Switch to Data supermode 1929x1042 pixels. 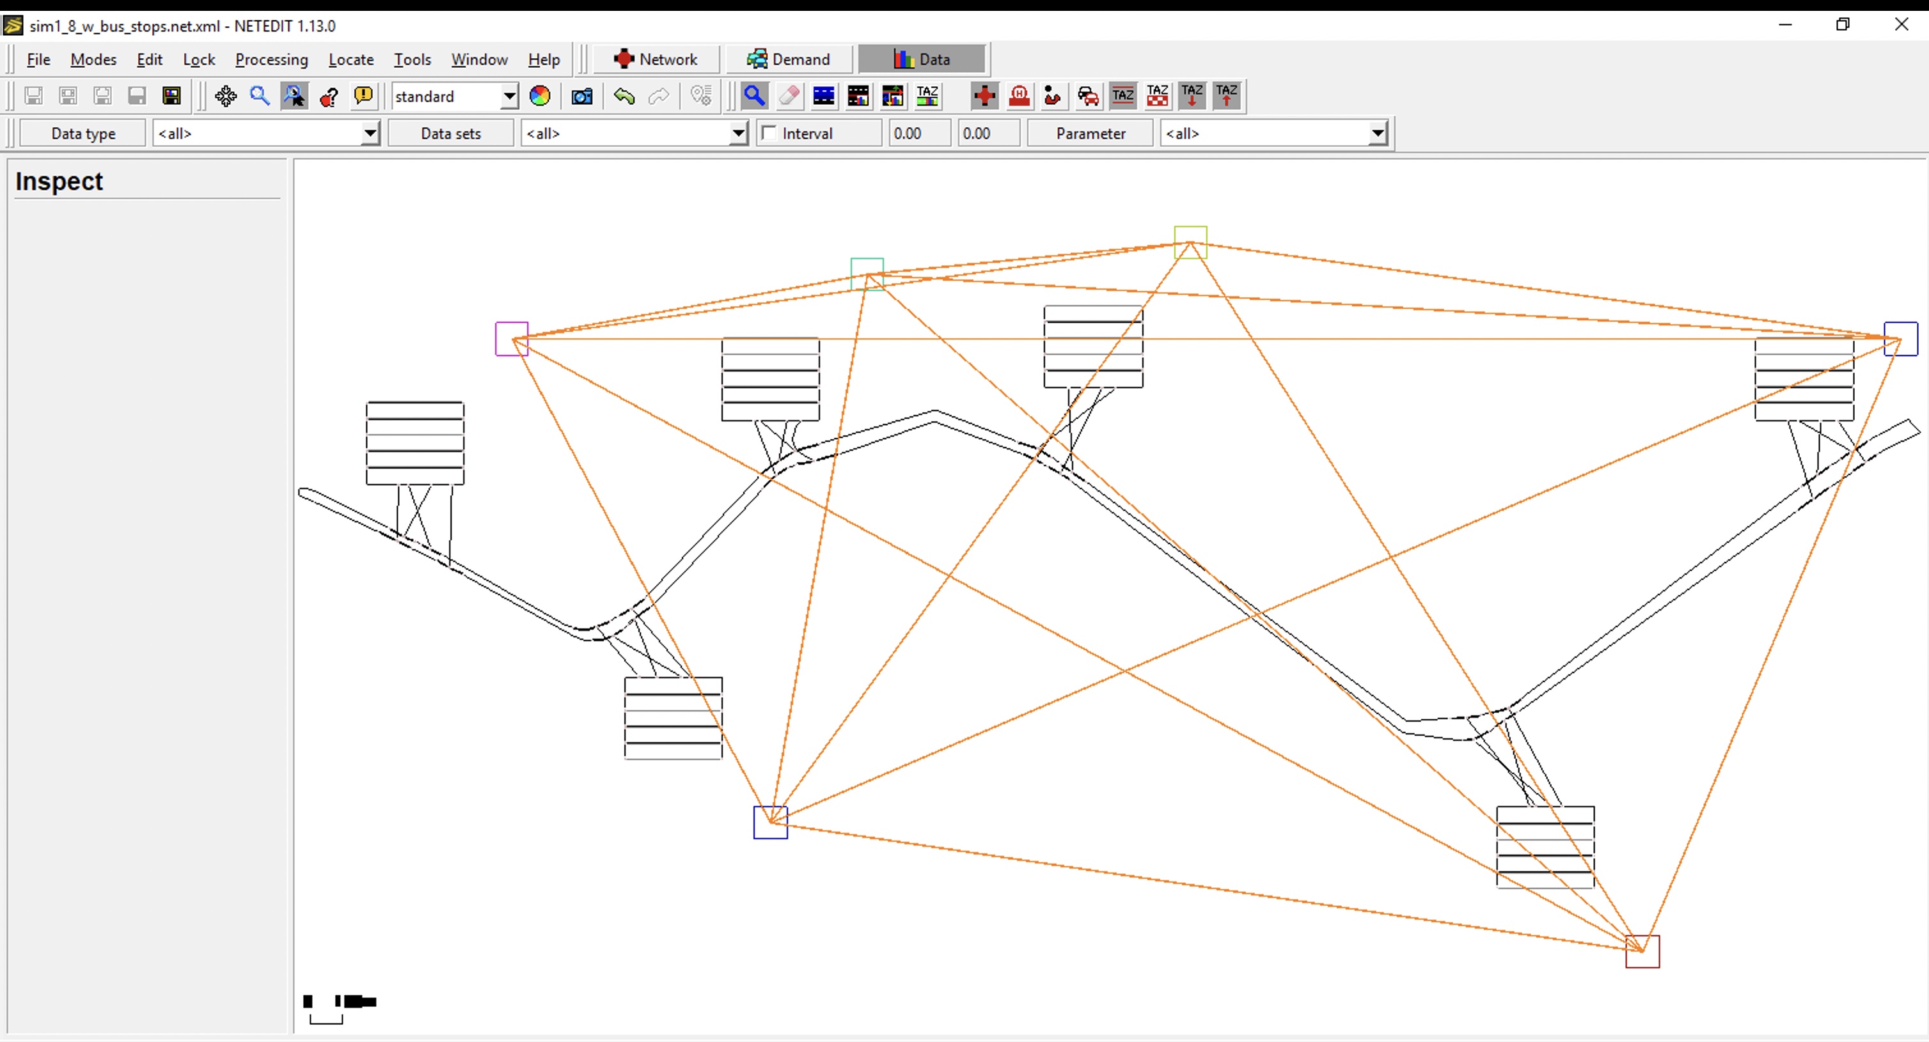pyautogui.click(x=921, y=59)
